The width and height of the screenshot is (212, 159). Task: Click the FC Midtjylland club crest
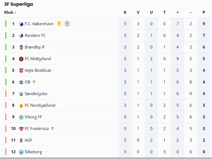21,59
